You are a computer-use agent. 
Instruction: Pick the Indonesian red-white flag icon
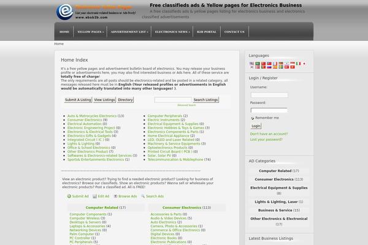pos(293,64)
